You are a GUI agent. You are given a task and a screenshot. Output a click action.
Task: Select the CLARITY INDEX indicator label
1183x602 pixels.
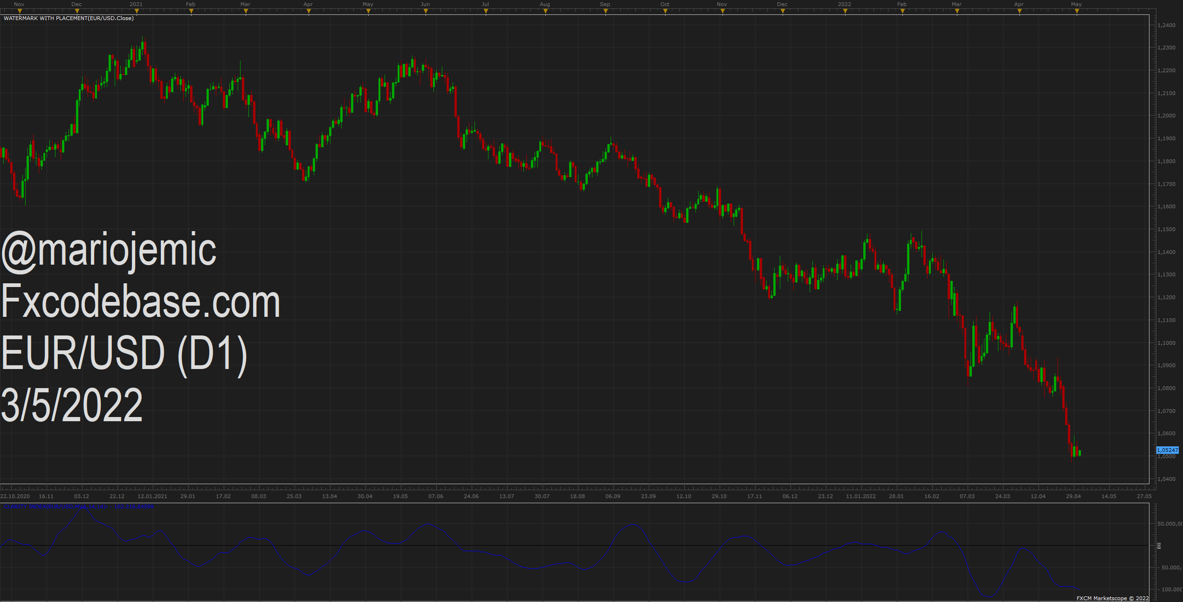coord(78,506)
